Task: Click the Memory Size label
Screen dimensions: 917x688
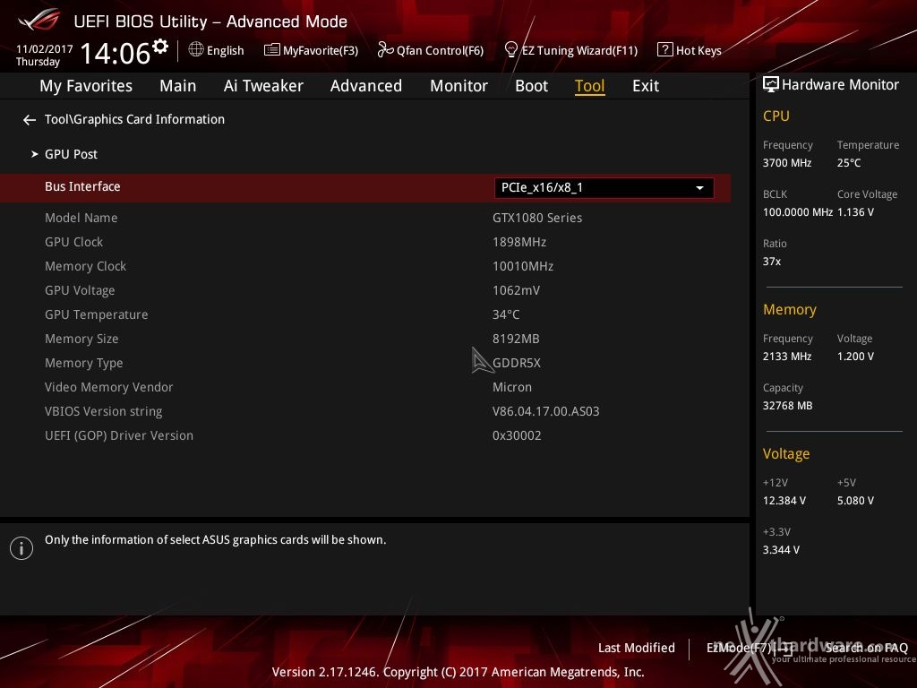Action: tap(81, 339)
